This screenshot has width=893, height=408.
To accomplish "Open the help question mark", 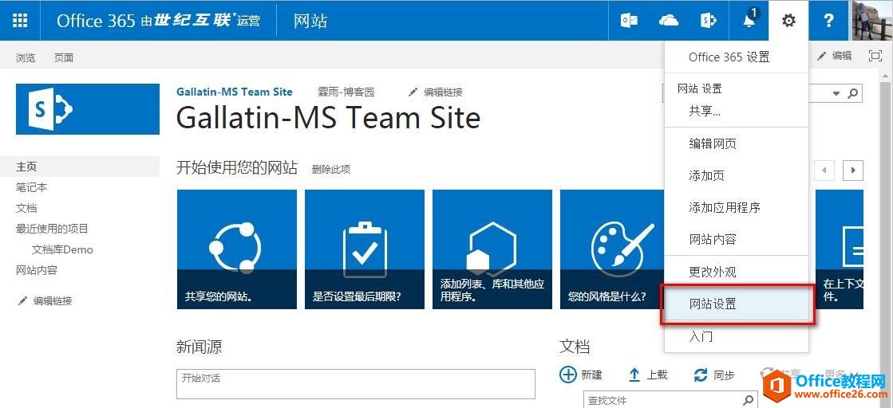I will click(828, 21).
